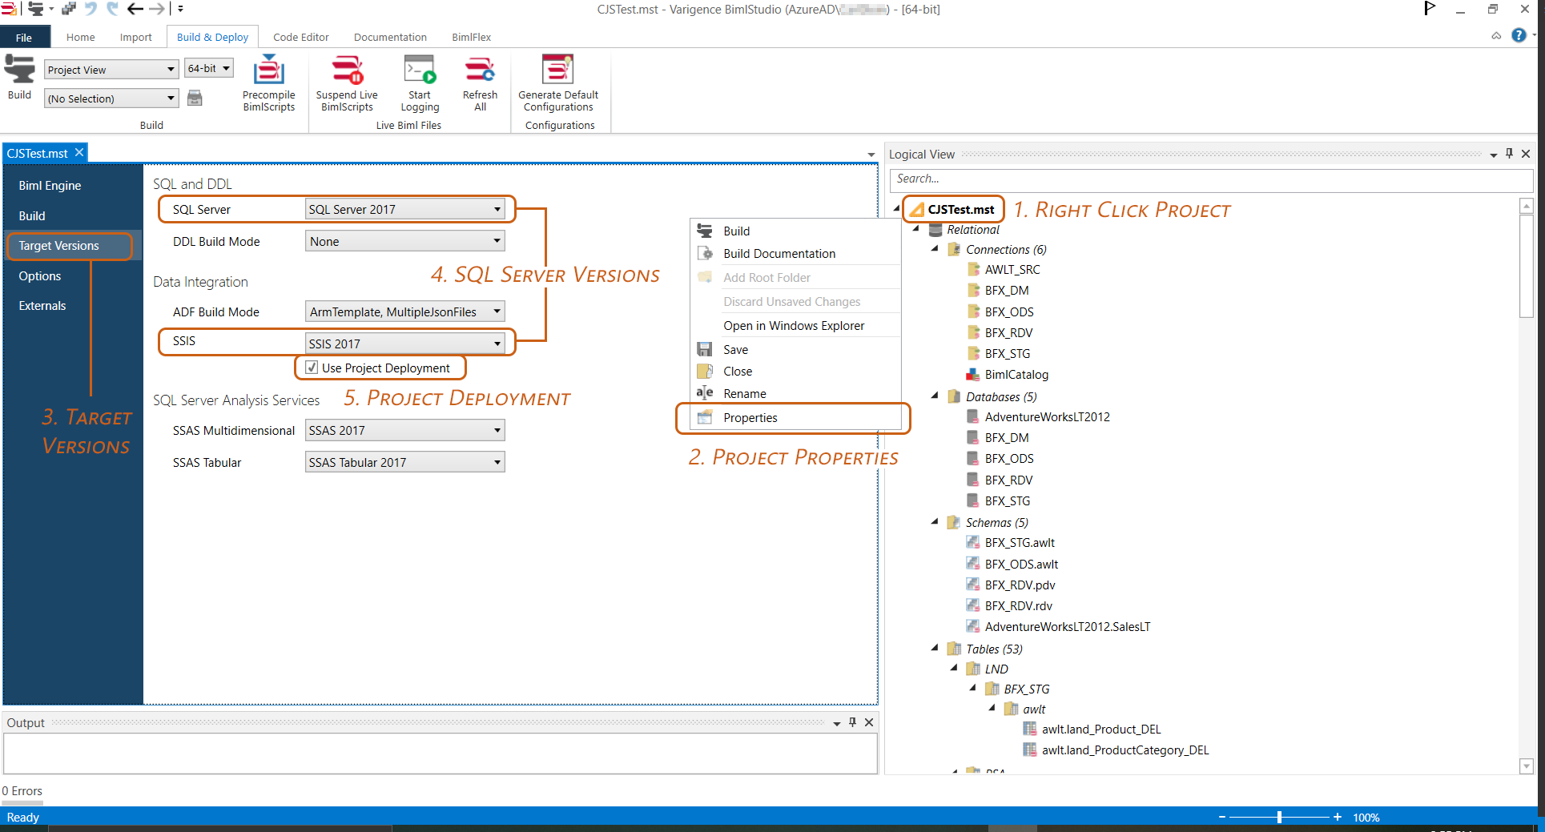
Task: Click the Precompile BimlScripts icon
Action: point(268,70)
